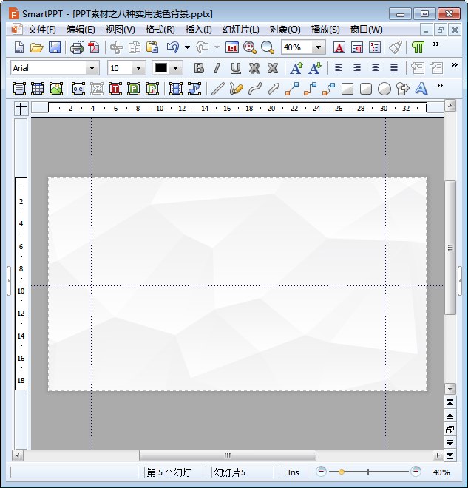Undo the last action
Image resolution: width=468 pixels, height=488 pixels.
pos(173,47)
